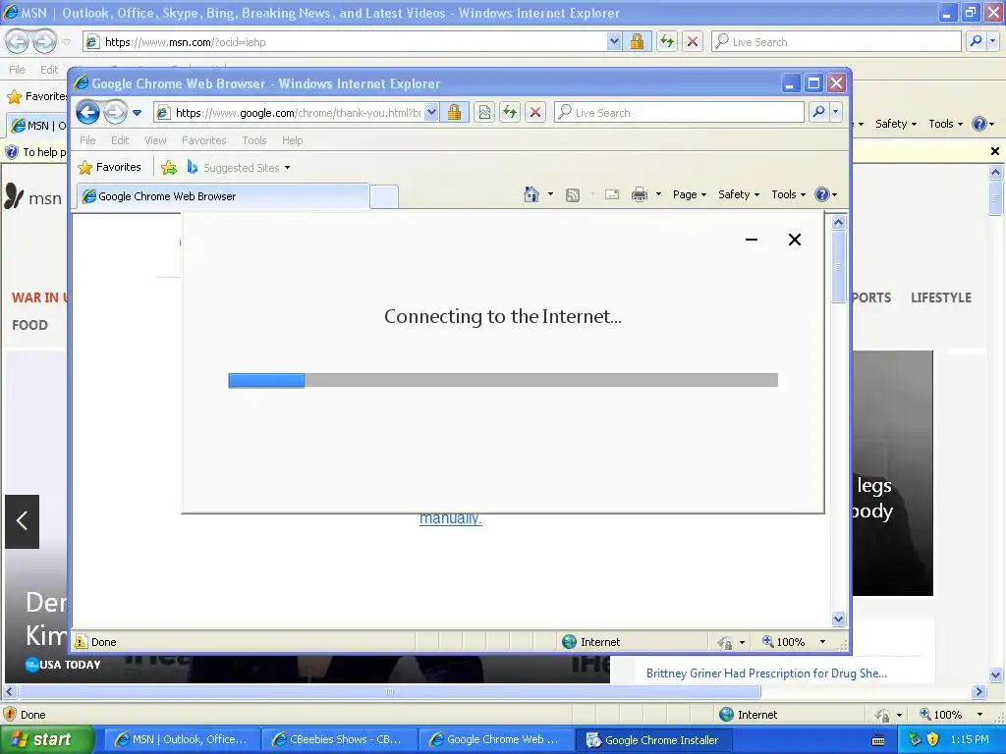Click the Read Mail icon in the command bar
The image size is (1006, 754).
tap(612, 194)
